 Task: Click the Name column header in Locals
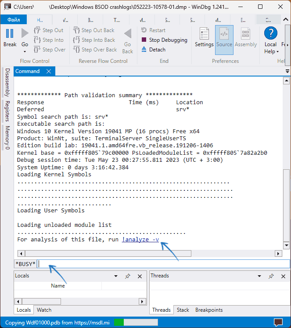58,285
